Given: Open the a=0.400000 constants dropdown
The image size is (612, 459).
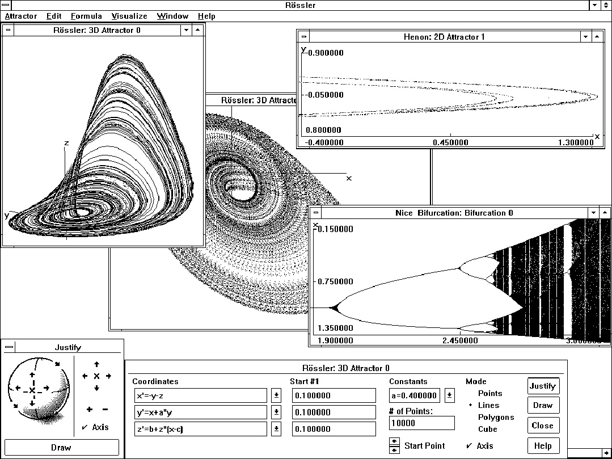Looking at the screenshot, I should [x=450, y=395].
